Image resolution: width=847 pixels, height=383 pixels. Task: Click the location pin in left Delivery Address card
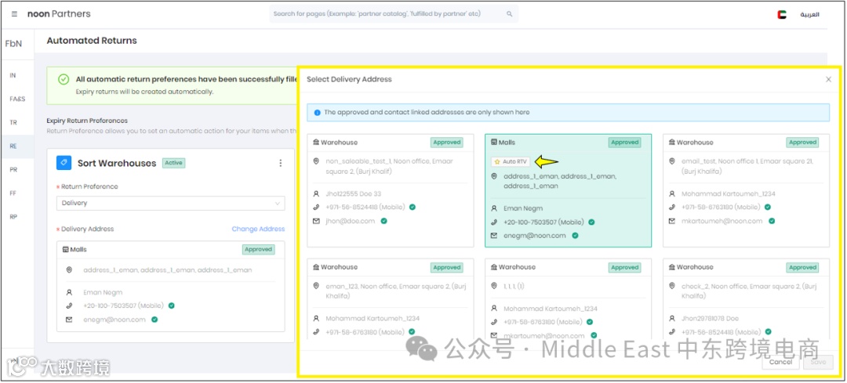pyautogui.click(x=68, y=270)
